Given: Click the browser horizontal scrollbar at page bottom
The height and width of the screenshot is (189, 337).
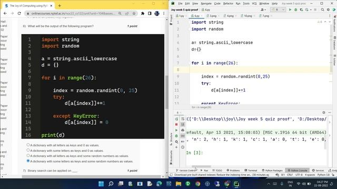Looking at the screenshot, I should pos(91,176).
